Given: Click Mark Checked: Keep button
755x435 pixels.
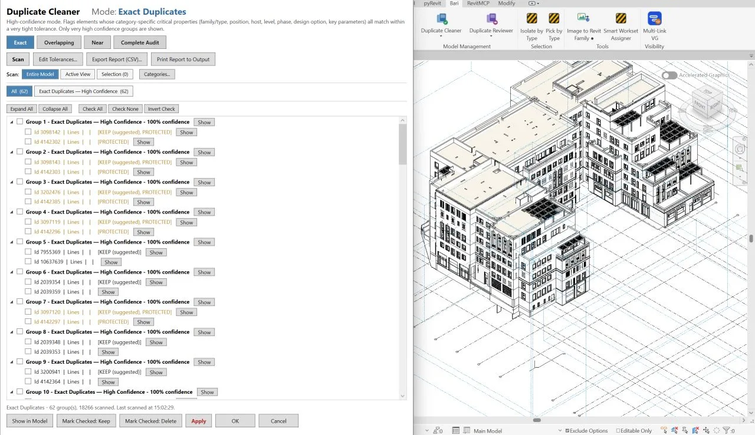Looking at the screenshot, I should click(x=87, y=421).
